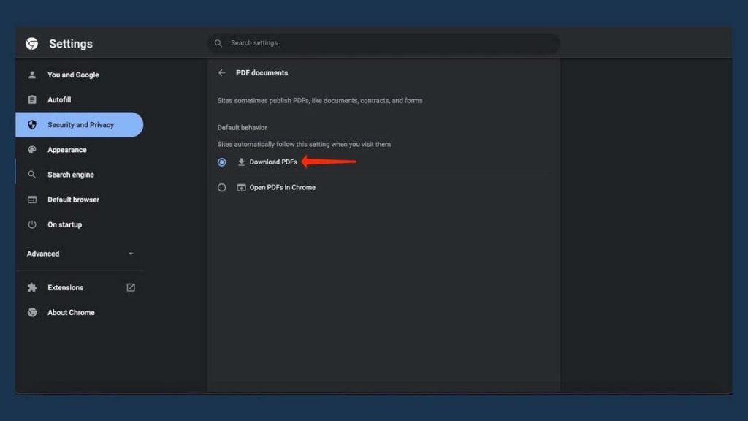Select the Open PDFs in Chrome radio button
This screenshot has width=748, height=421.
tap(222, 188)
